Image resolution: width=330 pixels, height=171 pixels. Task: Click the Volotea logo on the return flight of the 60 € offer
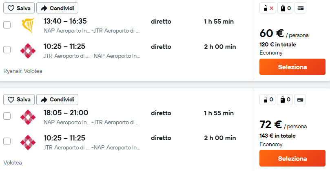pyautogui.click(x=28, y=51)
